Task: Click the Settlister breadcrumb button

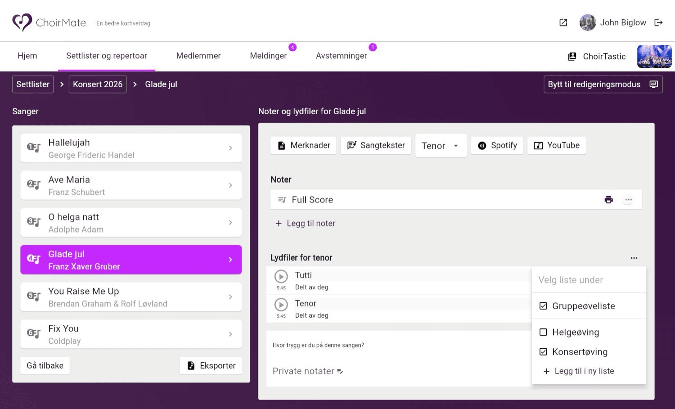Action: [33, 84]
